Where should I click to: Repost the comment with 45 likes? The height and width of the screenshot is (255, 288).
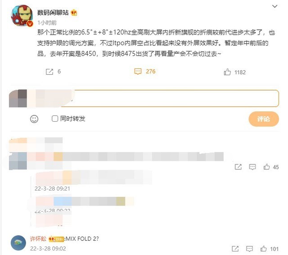click(x=238, y=167)
